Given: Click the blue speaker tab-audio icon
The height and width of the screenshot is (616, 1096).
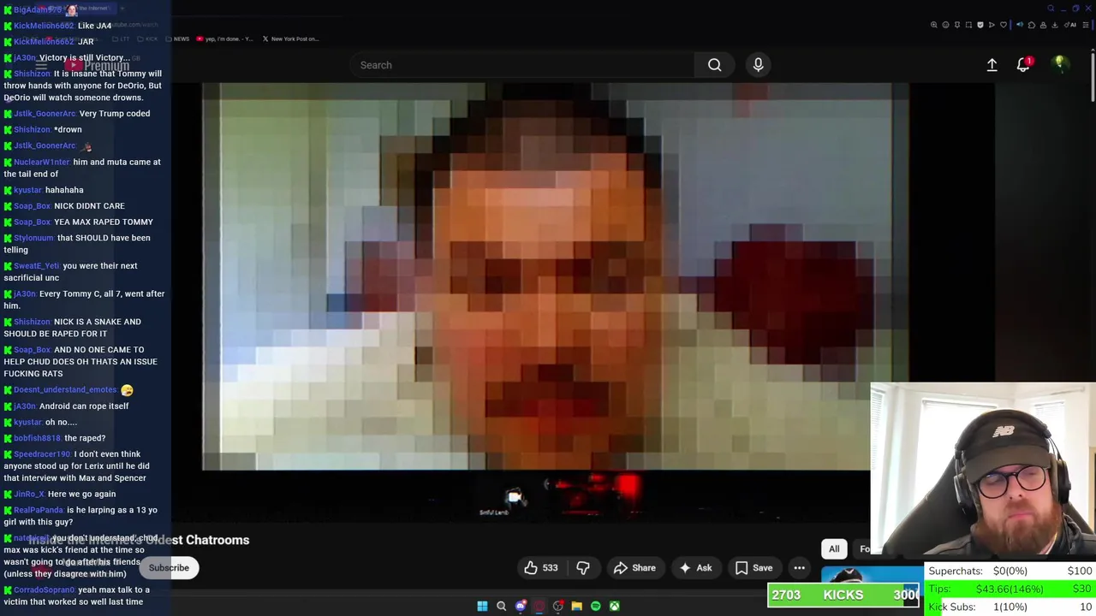Looking at the screenshot, I should [x=1020, y=25].
